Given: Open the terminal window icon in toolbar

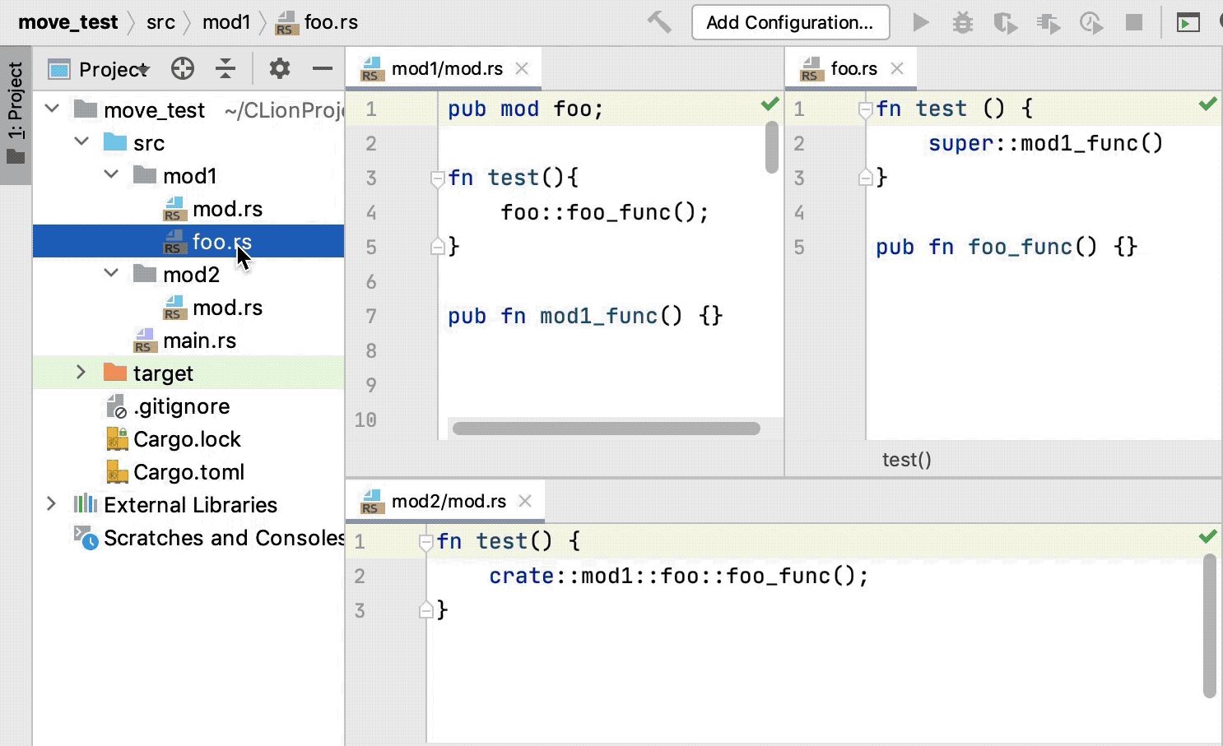Looking at the screenshot, I should (x=1188, y=22).
